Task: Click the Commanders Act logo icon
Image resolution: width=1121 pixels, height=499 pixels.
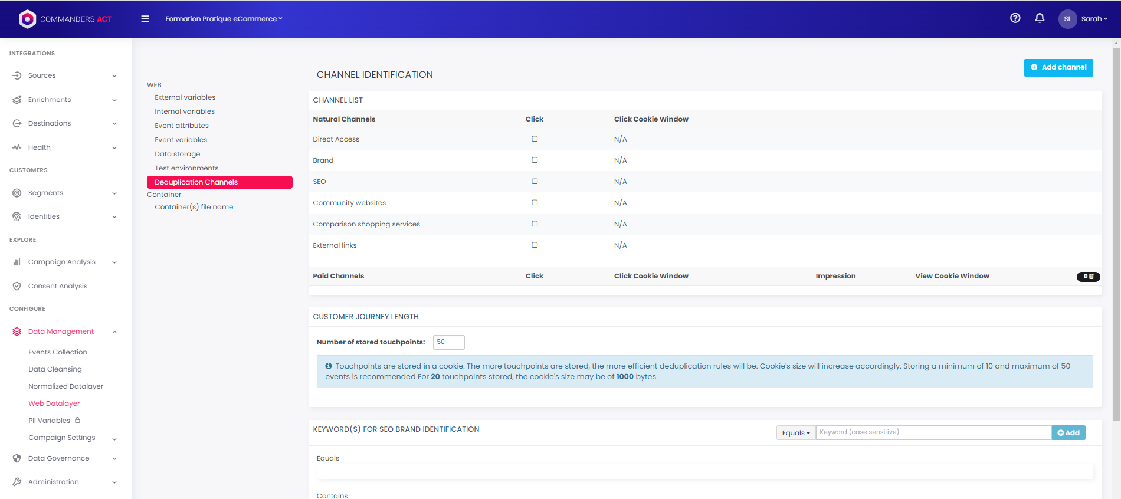Action: (27, 19)
